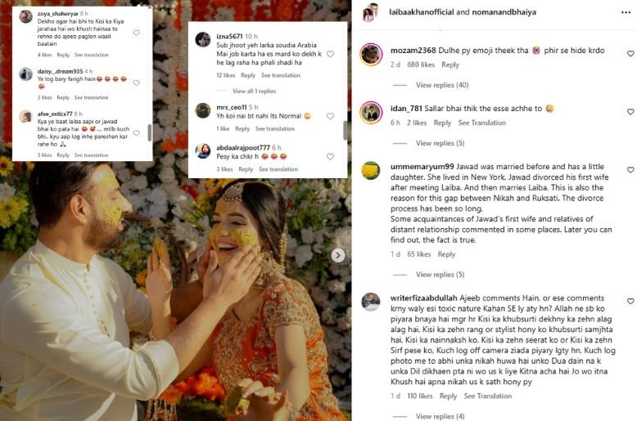
Task: Open mozam2368's profile picture avatar
Action: 371,54
